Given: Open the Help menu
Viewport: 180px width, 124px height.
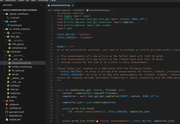Looking at the screenshot, I should (x=53, y=0).
